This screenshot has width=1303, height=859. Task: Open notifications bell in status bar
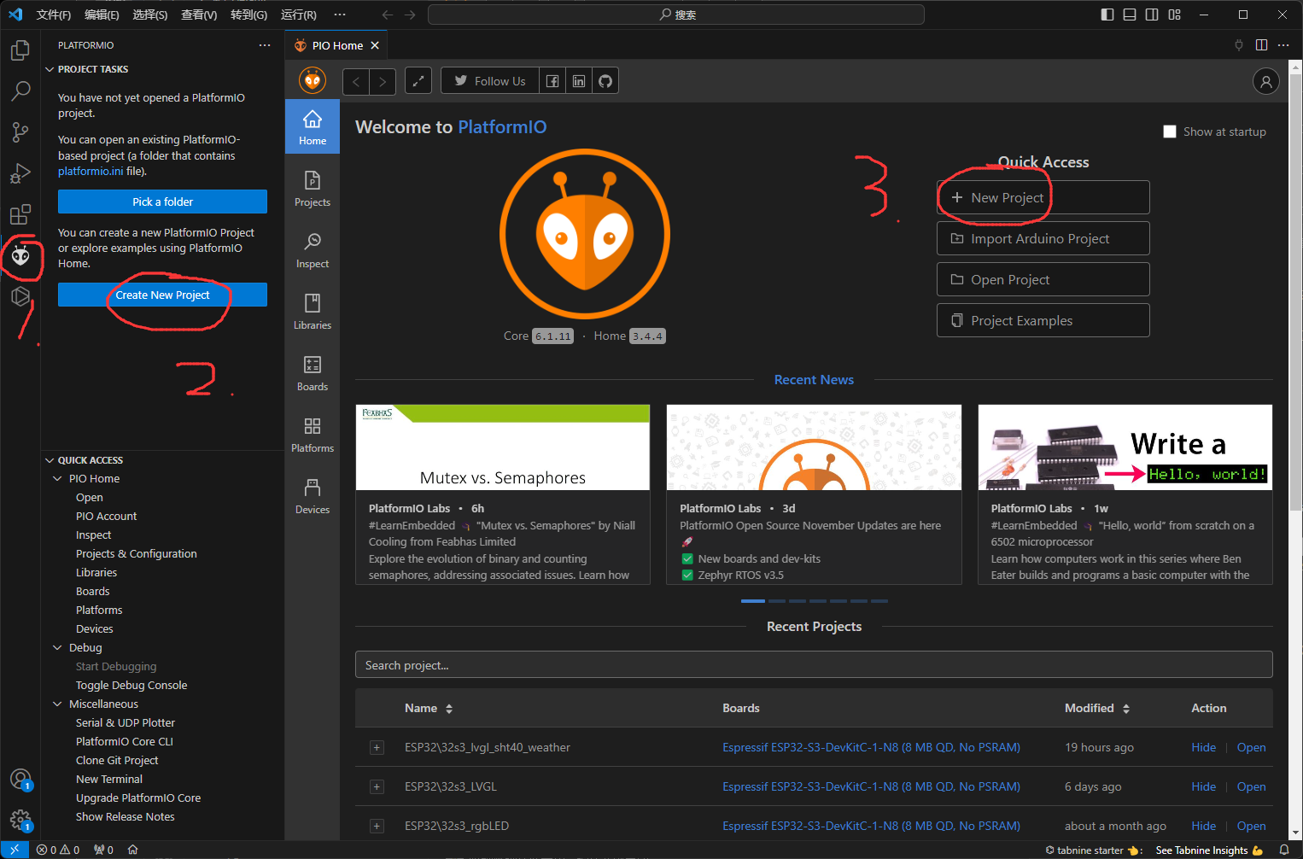[x=1284, y=850]
